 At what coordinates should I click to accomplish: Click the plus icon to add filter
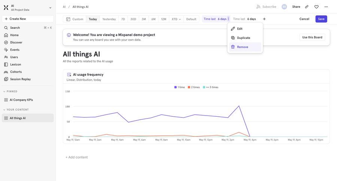(x=264, y=19)
